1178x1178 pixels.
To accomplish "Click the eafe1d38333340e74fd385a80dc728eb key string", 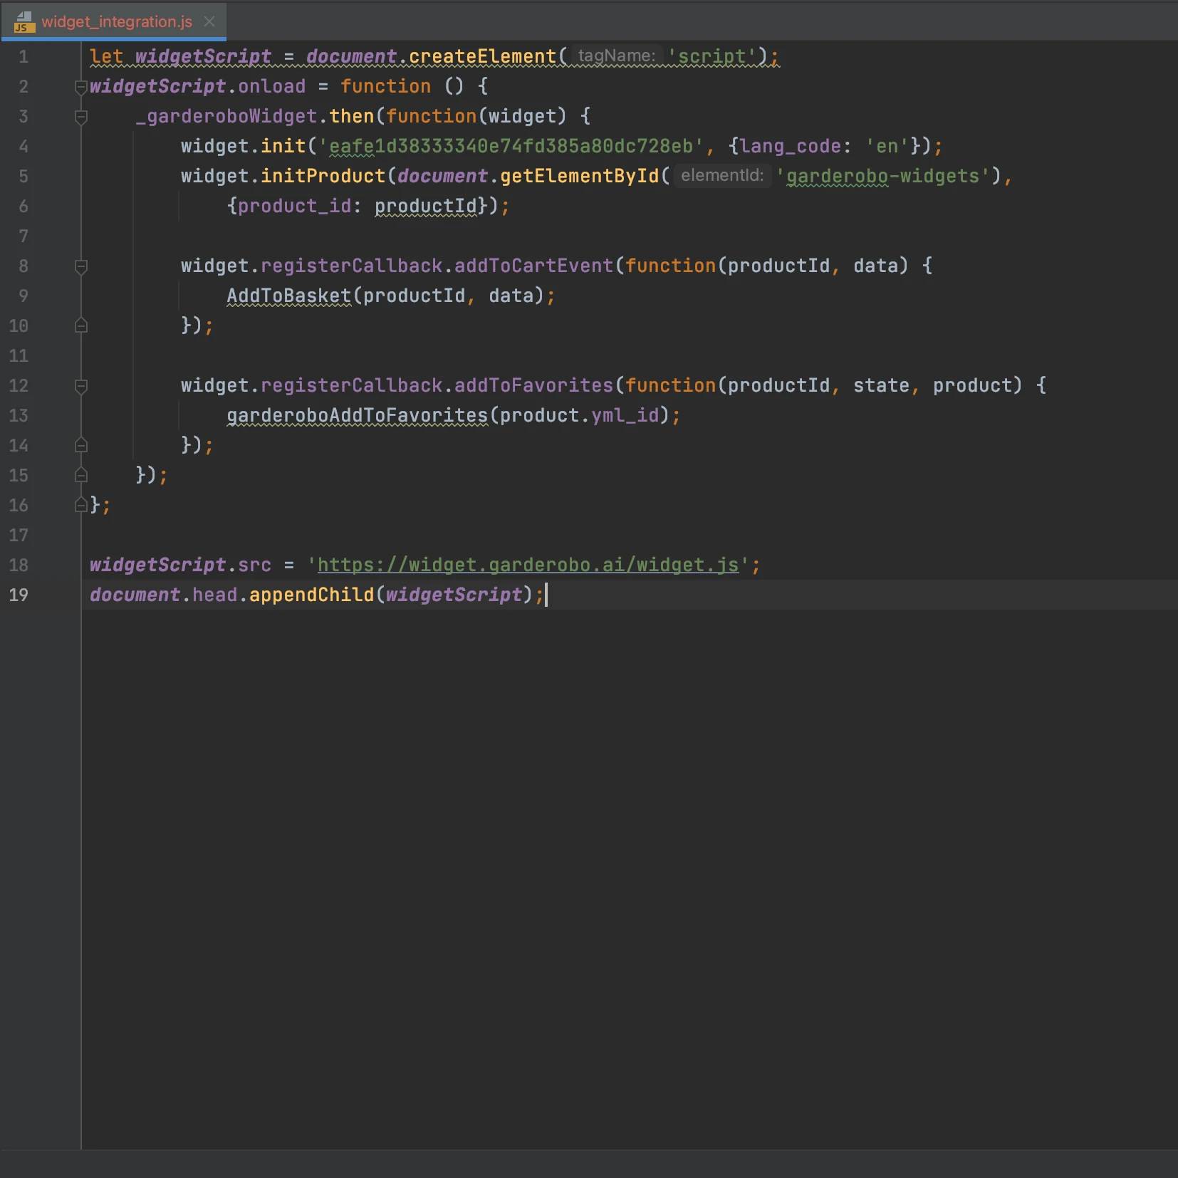I will [511, 146].
